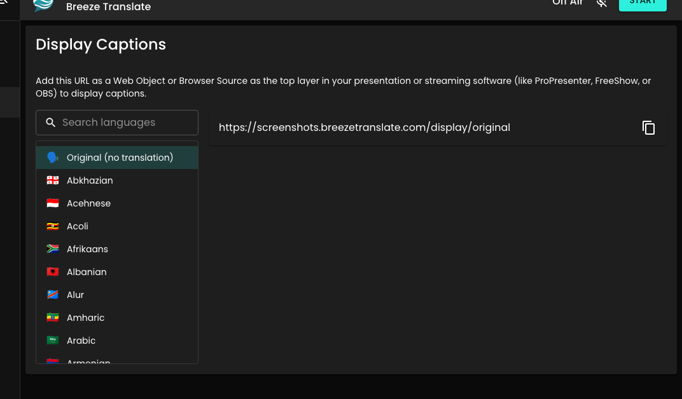Toggle the muted microphone icon
This screenshot has width=682, height=399.
coord(602,3)
